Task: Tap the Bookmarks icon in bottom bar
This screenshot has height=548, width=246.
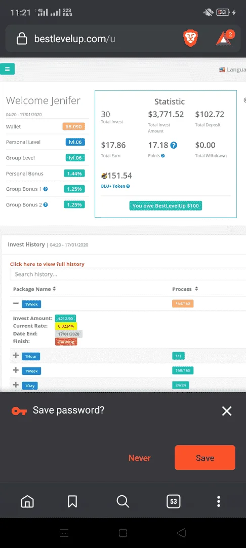Action: [x=72, y=501]
